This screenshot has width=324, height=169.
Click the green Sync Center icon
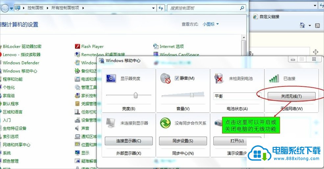165,123
